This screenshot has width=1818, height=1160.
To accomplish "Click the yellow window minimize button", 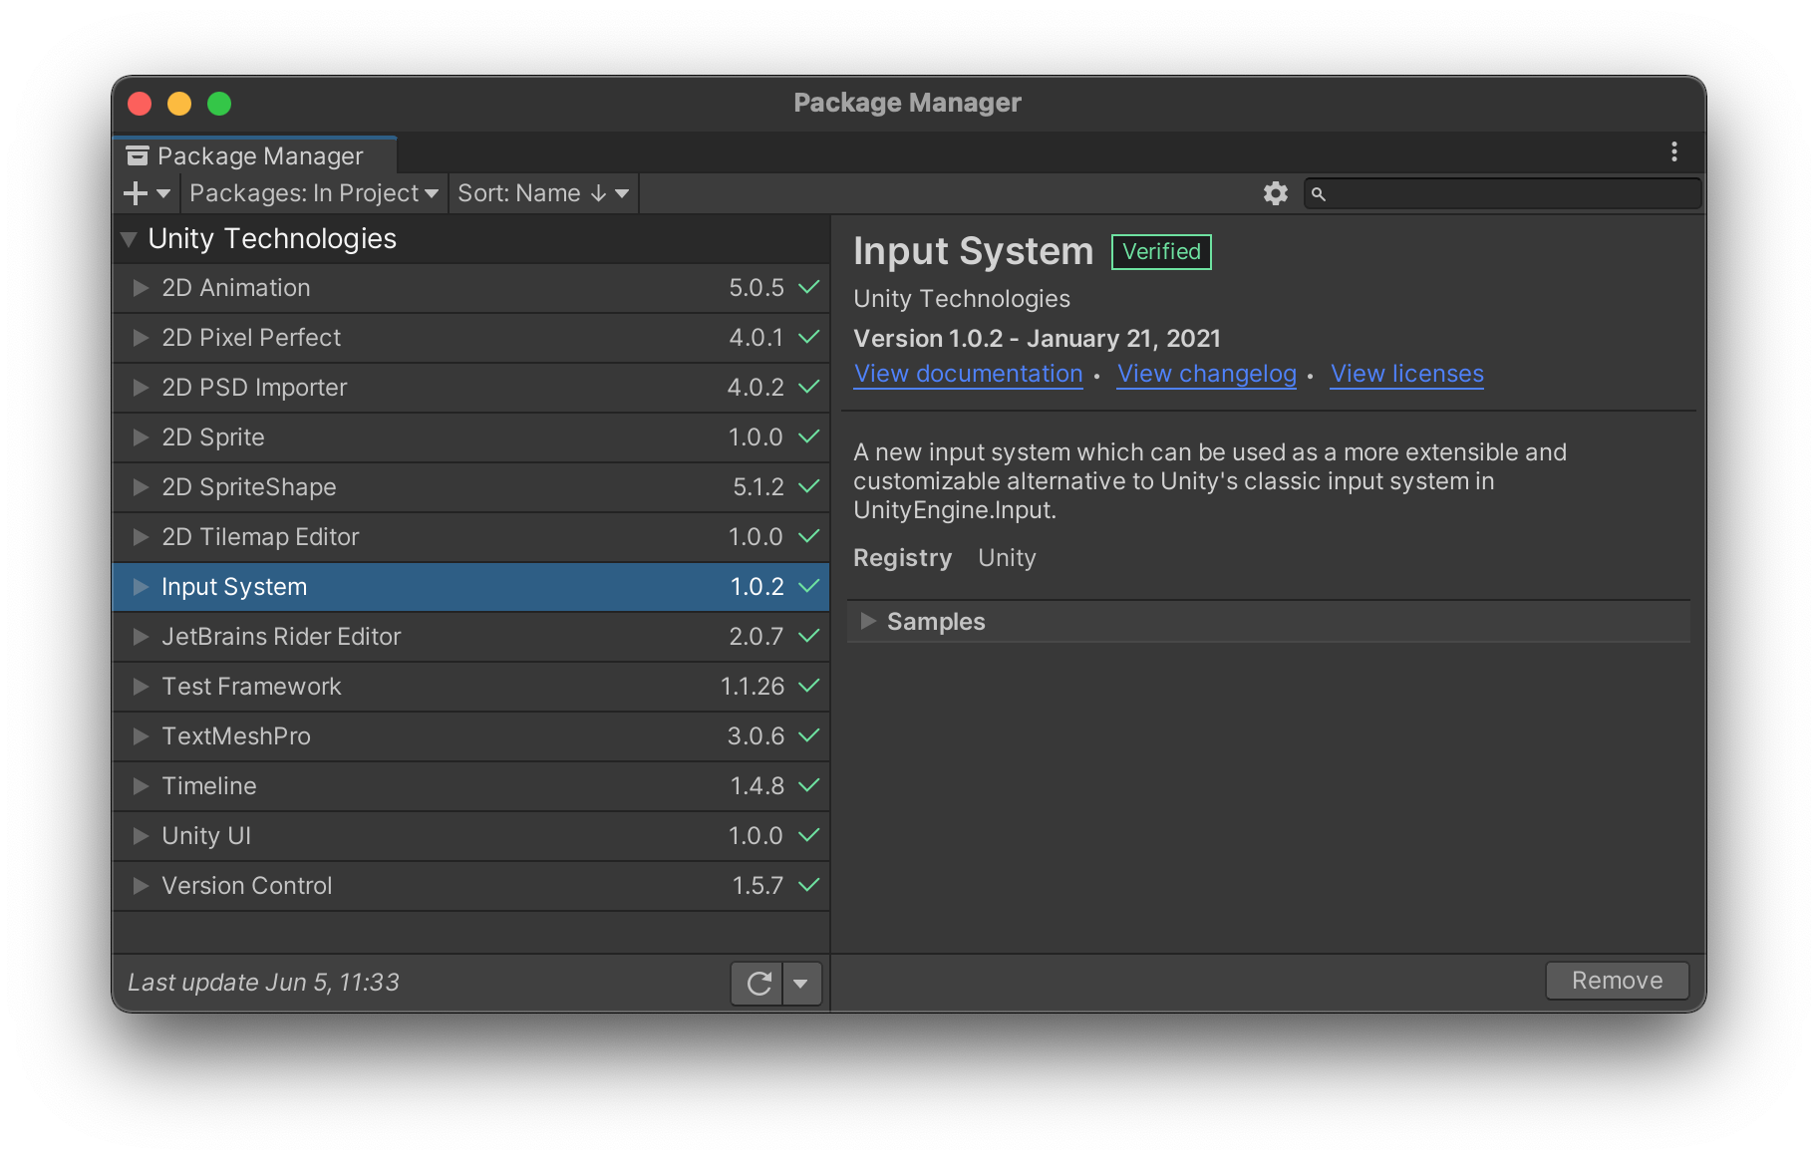I will 179,104.
